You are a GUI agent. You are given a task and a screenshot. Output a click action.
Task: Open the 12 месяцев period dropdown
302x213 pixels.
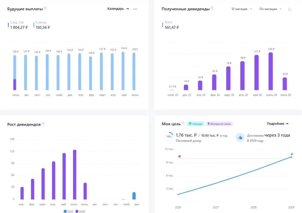[242, 9]
